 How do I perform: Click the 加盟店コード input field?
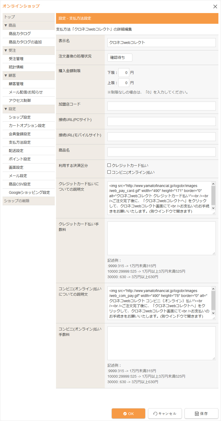pos(161,106)
